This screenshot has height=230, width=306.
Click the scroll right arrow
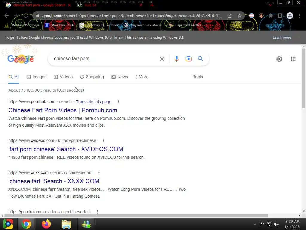(299, 216)
